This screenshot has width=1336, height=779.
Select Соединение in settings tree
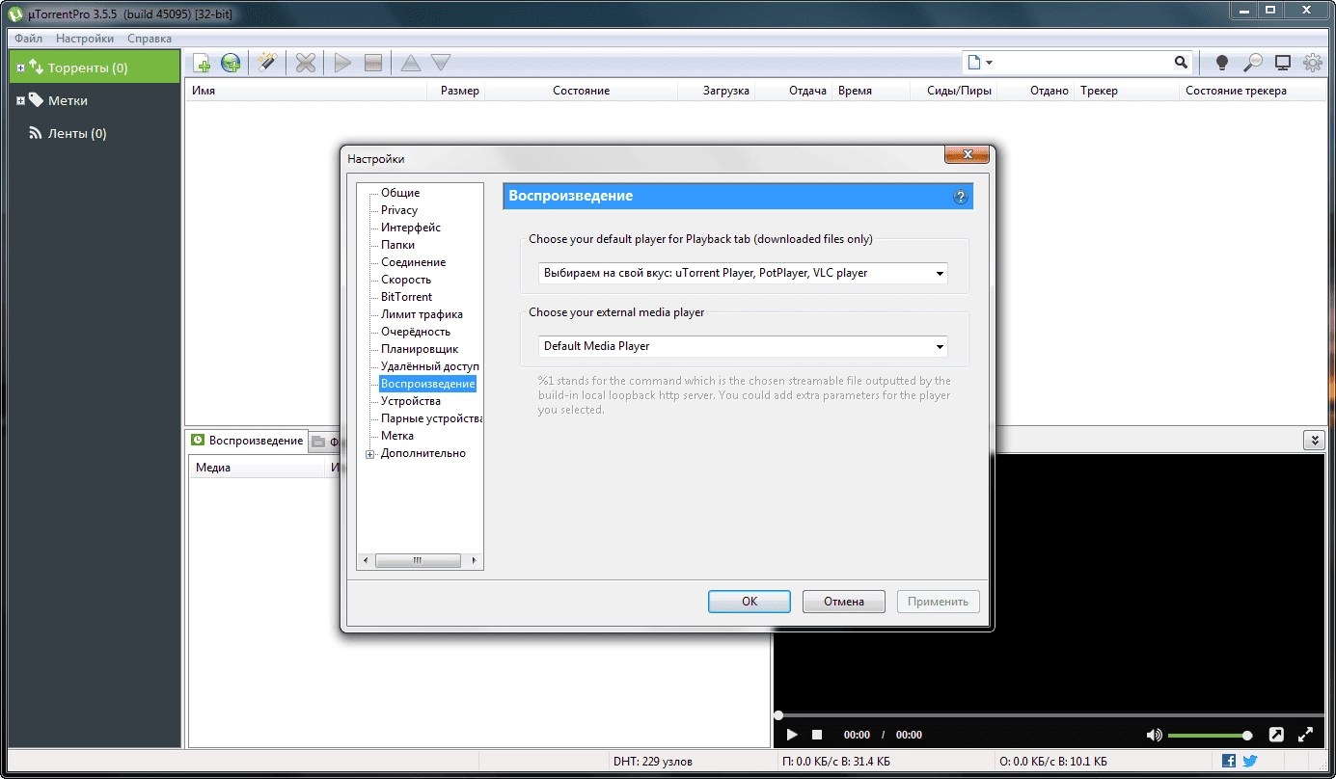[x=413, y=262]
